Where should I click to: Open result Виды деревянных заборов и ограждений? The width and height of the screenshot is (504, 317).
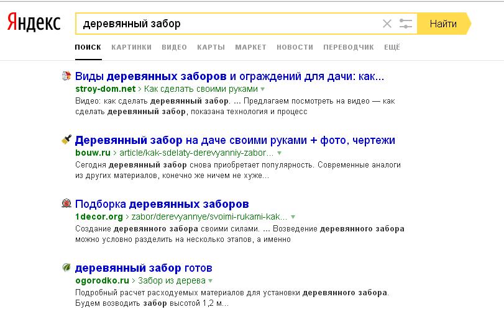pos(229,76)
